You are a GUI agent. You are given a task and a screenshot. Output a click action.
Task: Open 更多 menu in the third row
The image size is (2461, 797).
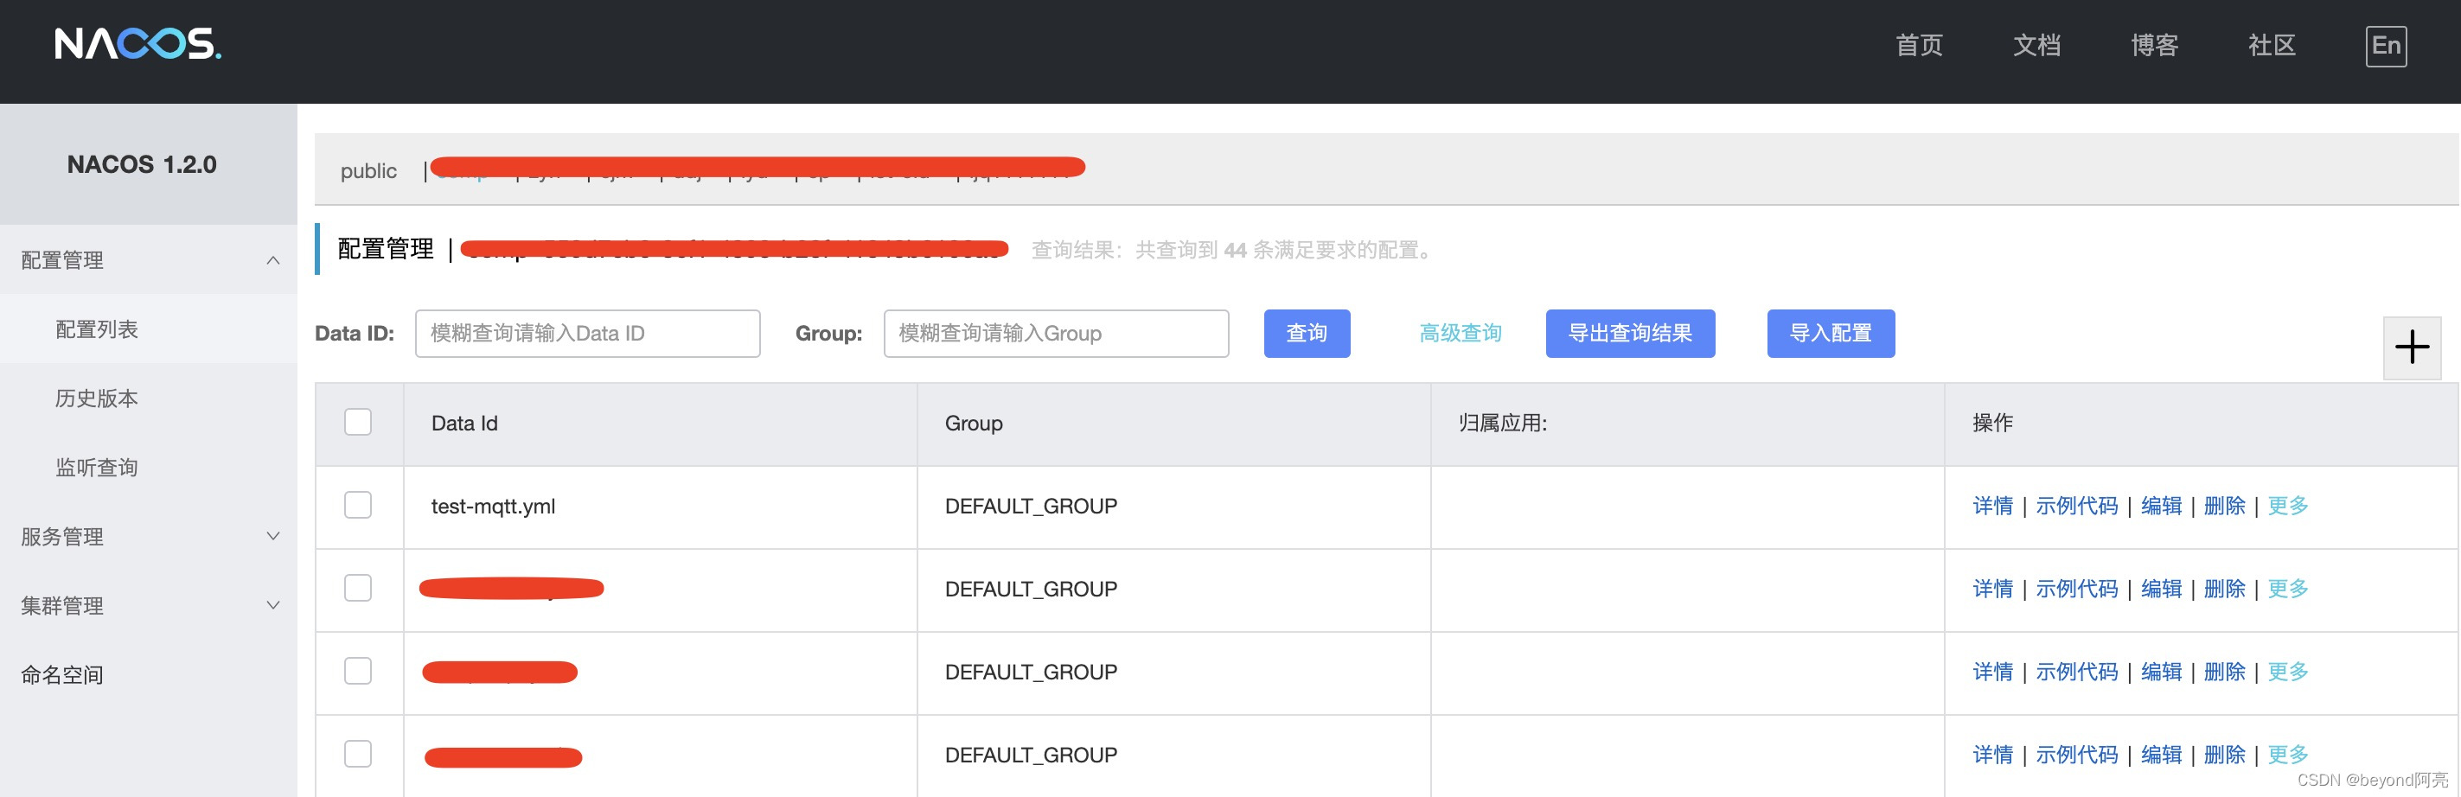2287,672
